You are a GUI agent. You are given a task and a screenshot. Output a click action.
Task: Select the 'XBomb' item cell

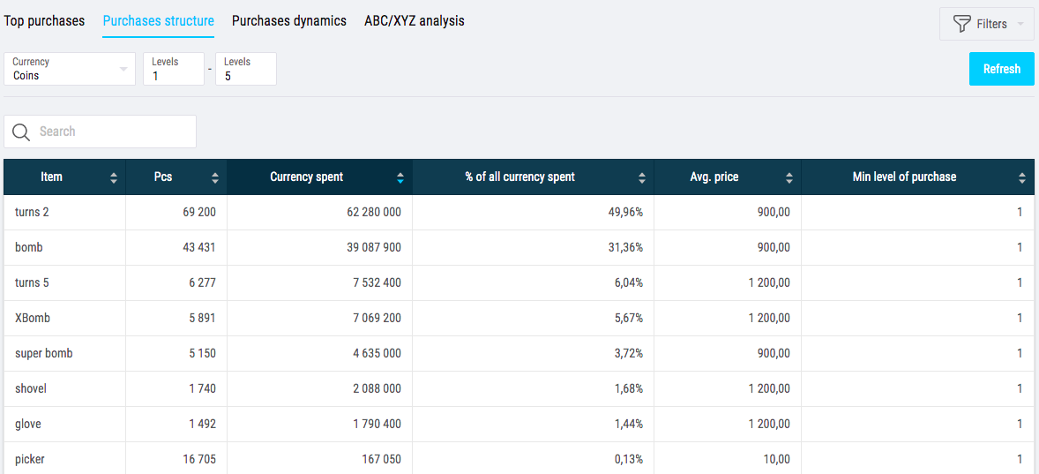(x=65, y=319)
